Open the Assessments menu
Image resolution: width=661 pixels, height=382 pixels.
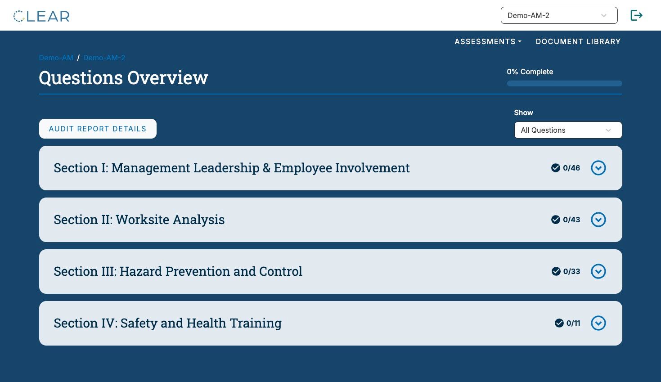[488, 41]
